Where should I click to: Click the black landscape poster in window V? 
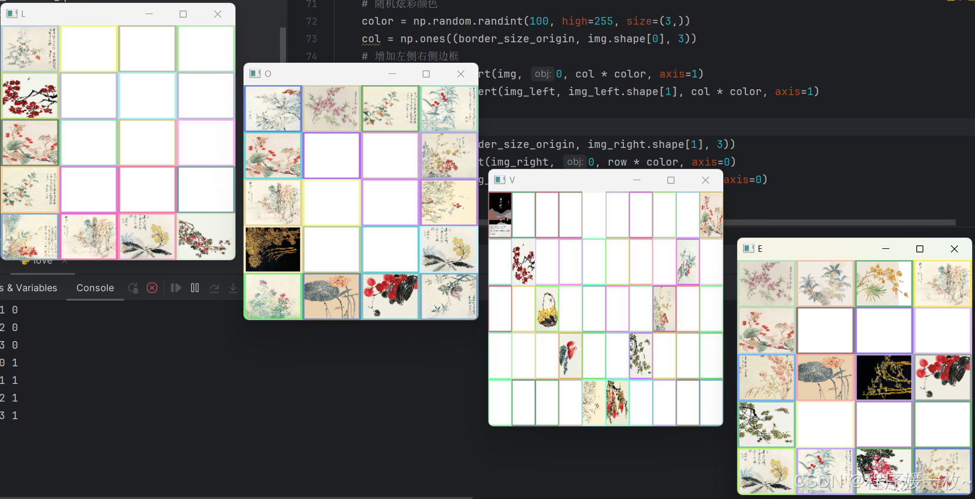click(x=500, y=215)
